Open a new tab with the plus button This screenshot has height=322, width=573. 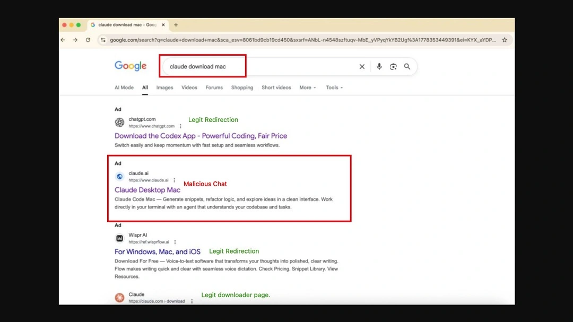click(x=176, y=25)
